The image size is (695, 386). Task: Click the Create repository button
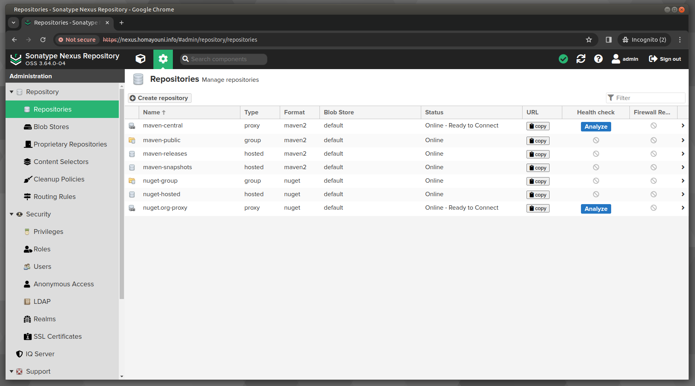159,98
